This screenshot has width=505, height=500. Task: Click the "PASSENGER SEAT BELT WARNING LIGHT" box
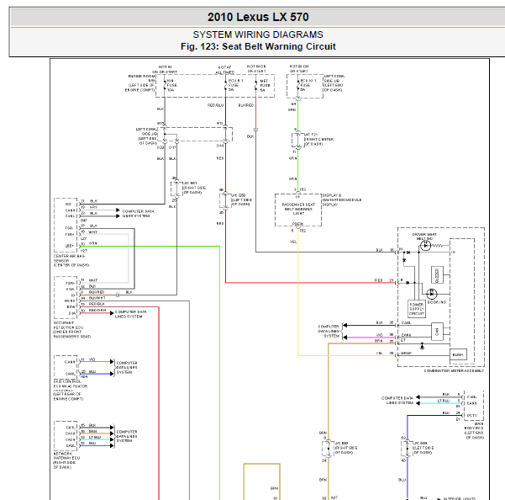coord(298,210)
